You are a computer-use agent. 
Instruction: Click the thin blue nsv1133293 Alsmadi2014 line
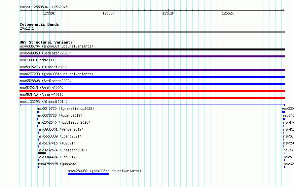click(152, 105)
